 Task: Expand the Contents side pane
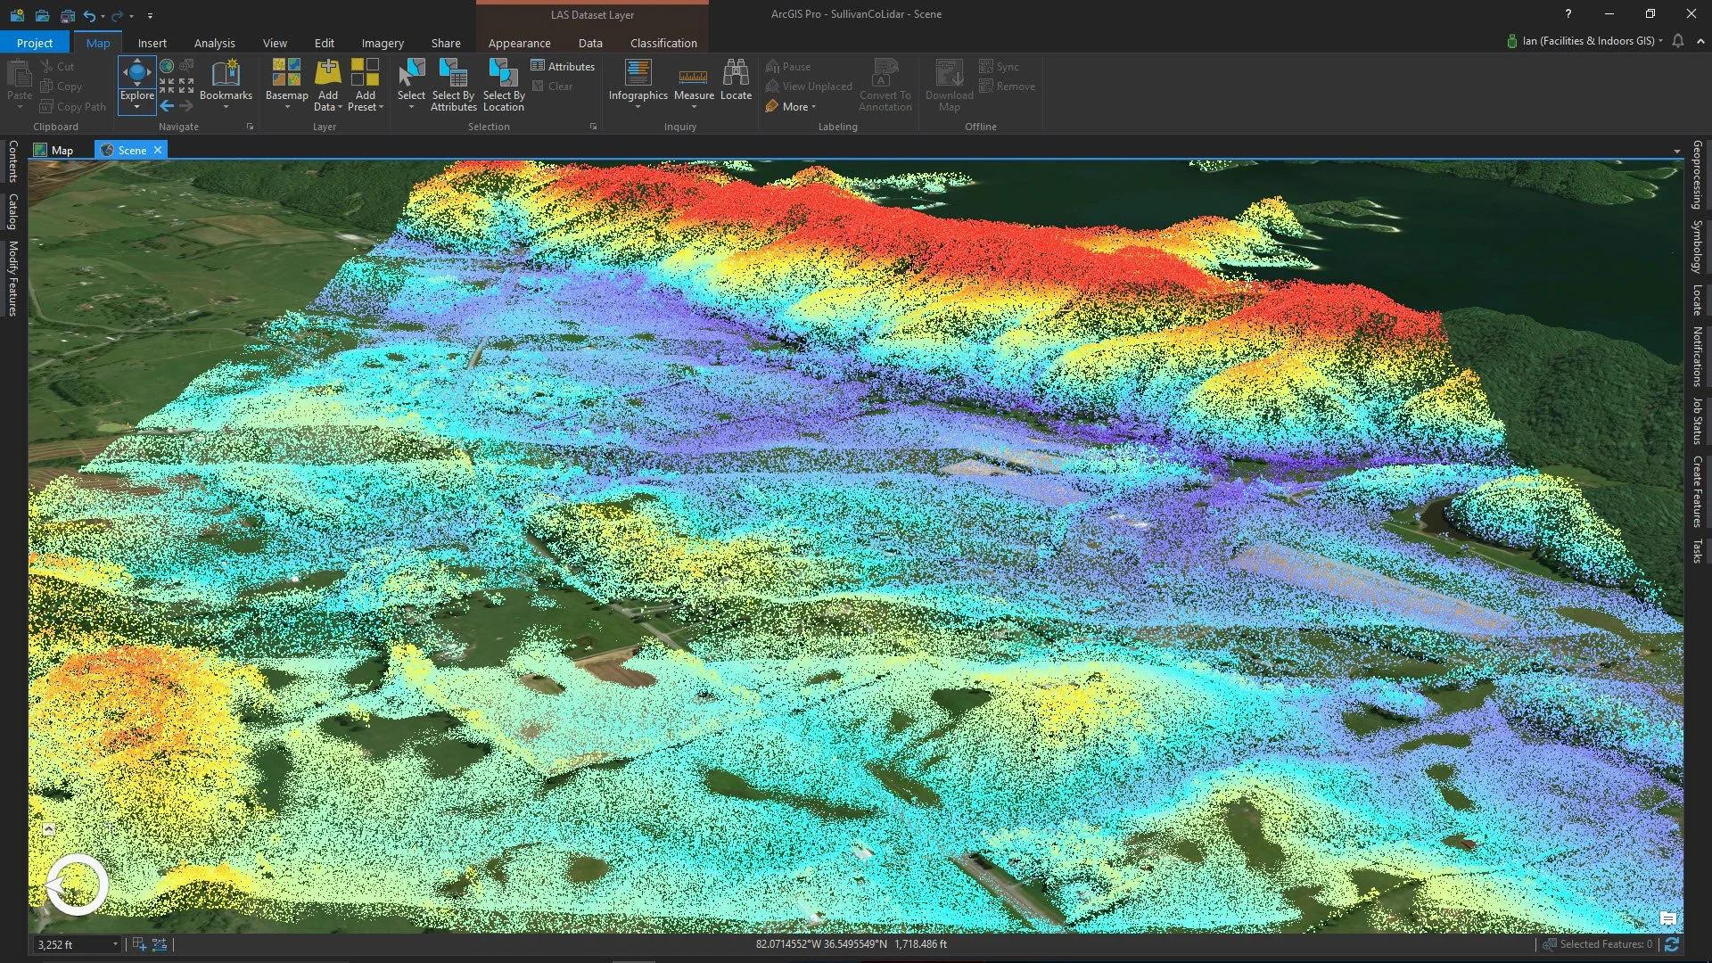click(x=12, y=161)
